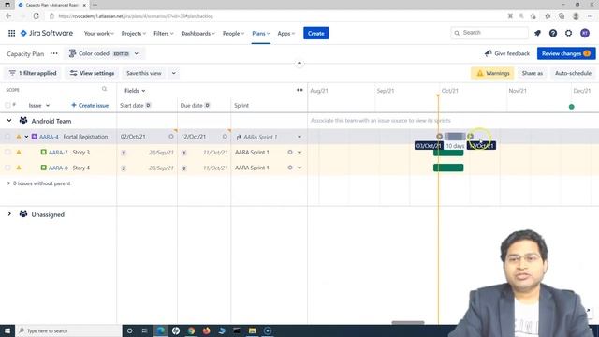Open the Issue hierarchy dropdown

(39, 105)
